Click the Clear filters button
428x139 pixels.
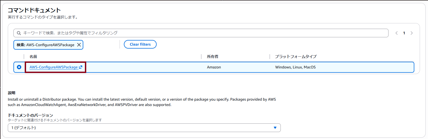tap(140, 44)
